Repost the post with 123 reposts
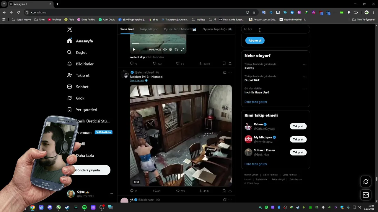This screenshot has height=212, width=378. point(157,63)
